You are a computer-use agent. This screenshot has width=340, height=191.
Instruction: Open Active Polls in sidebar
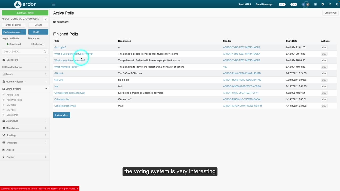13,95
